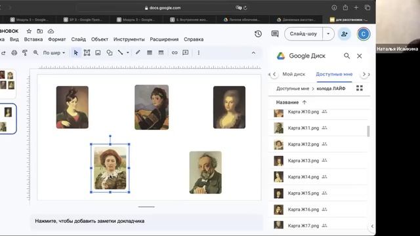Screen dimensions: 420x236
Task: Collapse side panel with bottom chevron
Action: [x=372, y=226]
